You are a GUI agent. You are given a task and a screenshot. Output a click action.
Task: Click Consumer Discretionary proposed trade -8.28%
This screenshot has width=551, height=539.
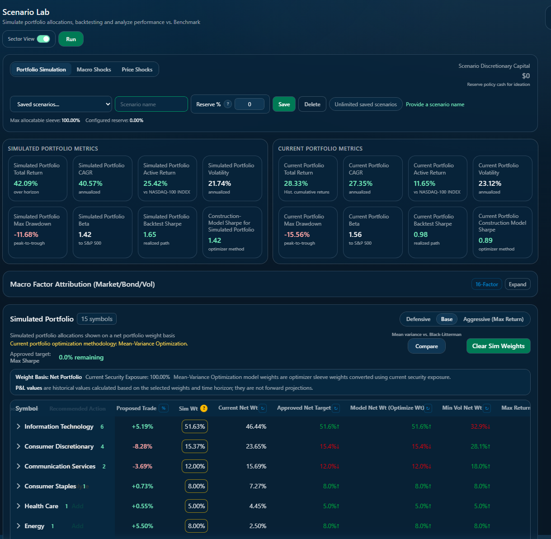(142, 446)
